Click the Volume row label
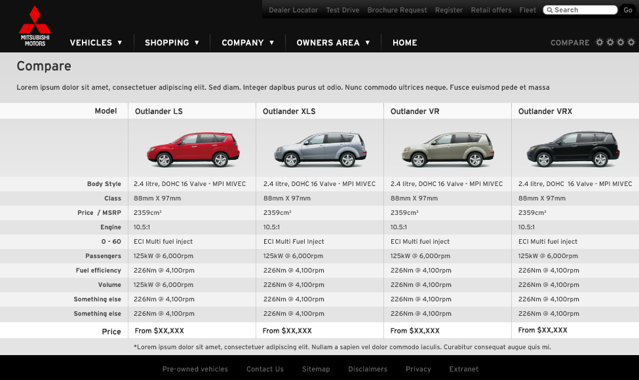The height and width of the screenshot is (380, 639). [109, 285]
